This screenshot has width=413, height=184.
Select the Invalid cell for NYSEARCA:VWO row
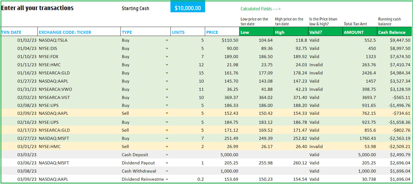tap(325, 89)
